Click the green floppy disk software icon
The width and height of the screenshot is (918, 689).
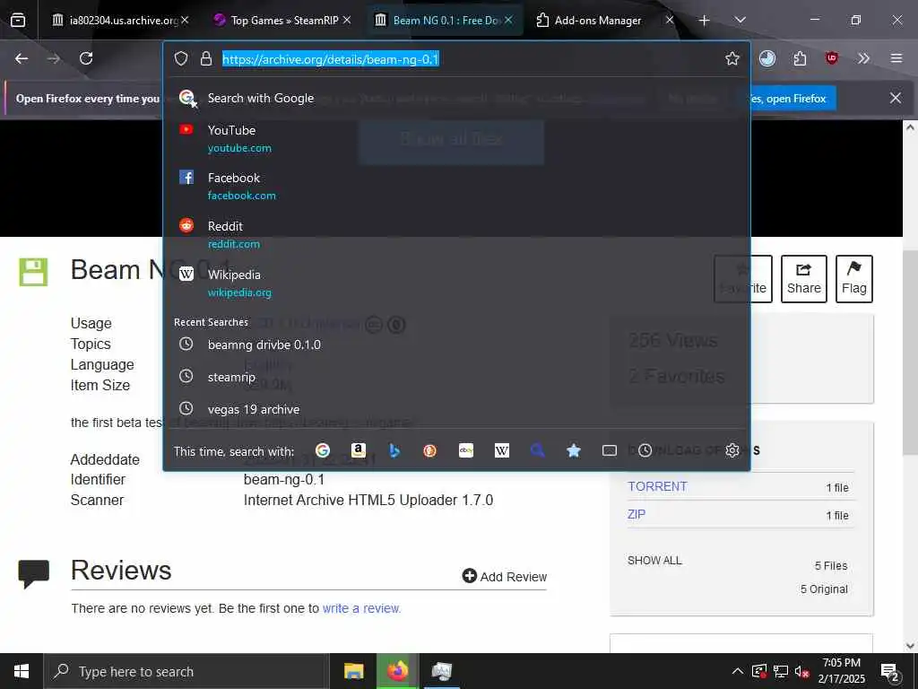pos(33,272)
